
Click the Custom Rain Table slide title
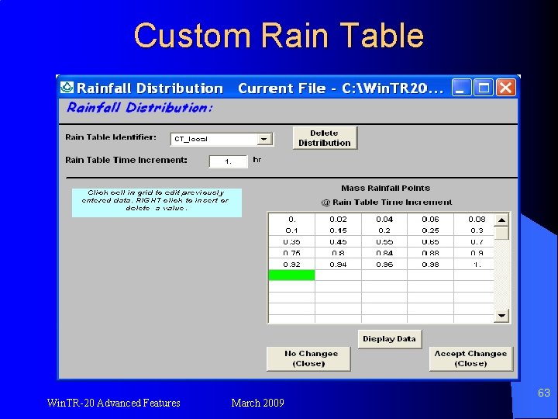tap(279, 35)
